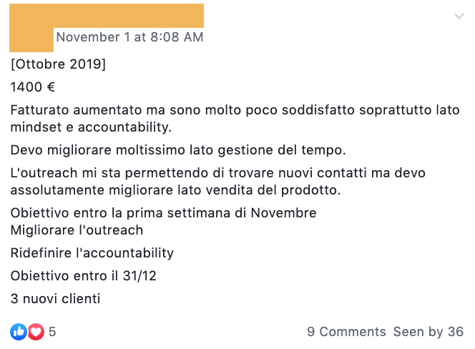Click the Migliorare l'outreach line
Viewport: 475px width, 349px height.
click(x=77, y=230)
